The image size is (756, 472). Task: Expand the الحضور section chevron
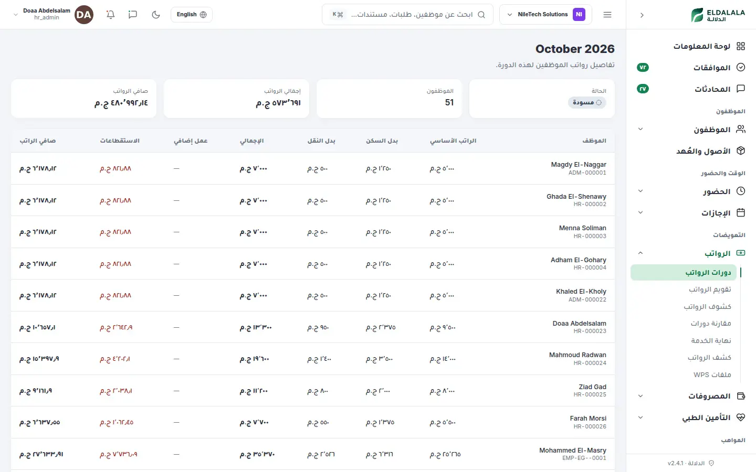click(640, 191)
